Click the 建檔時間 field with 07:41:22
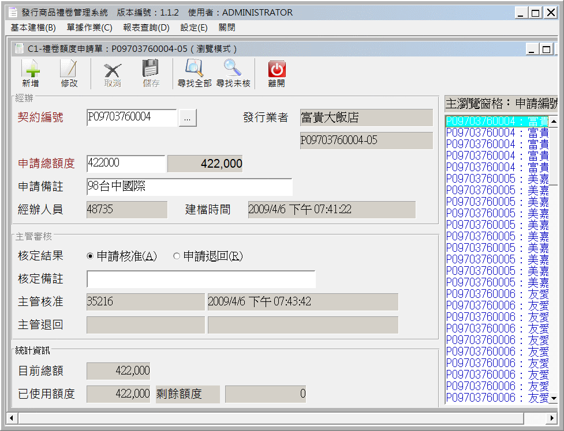The image size is (564, 431). pyautogui.click(x=331, y=210)
